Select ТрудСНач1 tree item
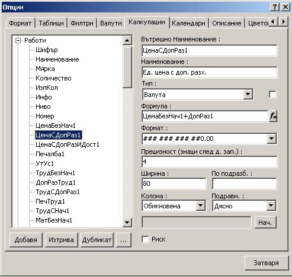The image size is (292, 277). (52, 211)
